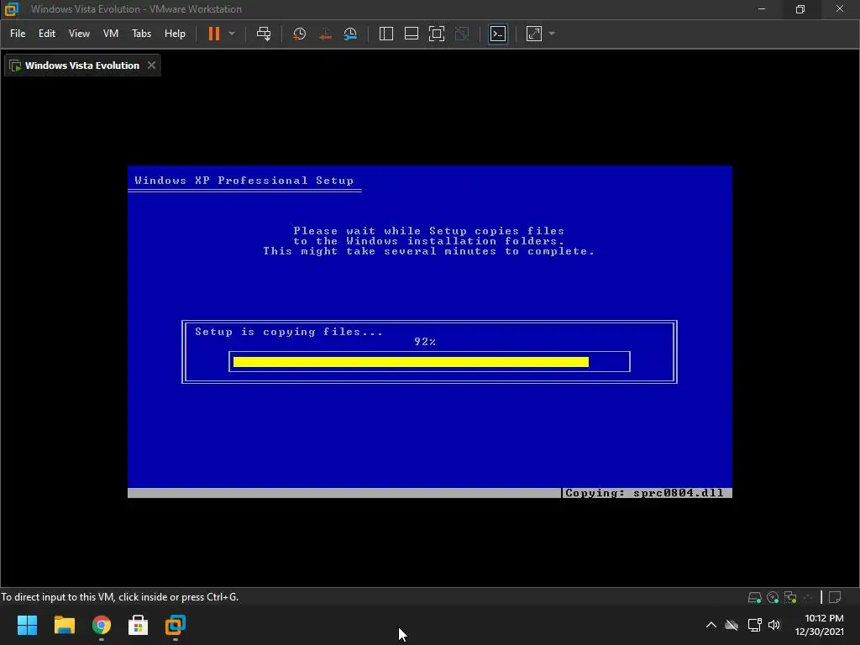Open Google Chrome from the taskbar

(x=102, y=625)
